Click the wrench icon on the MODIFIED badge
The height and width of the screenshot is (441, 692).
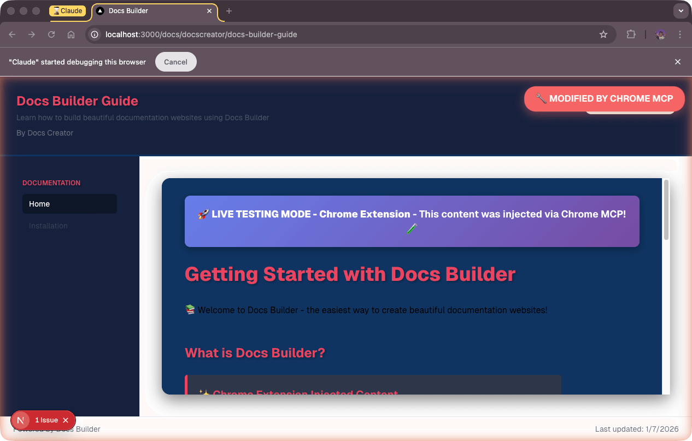coord(541,99)
